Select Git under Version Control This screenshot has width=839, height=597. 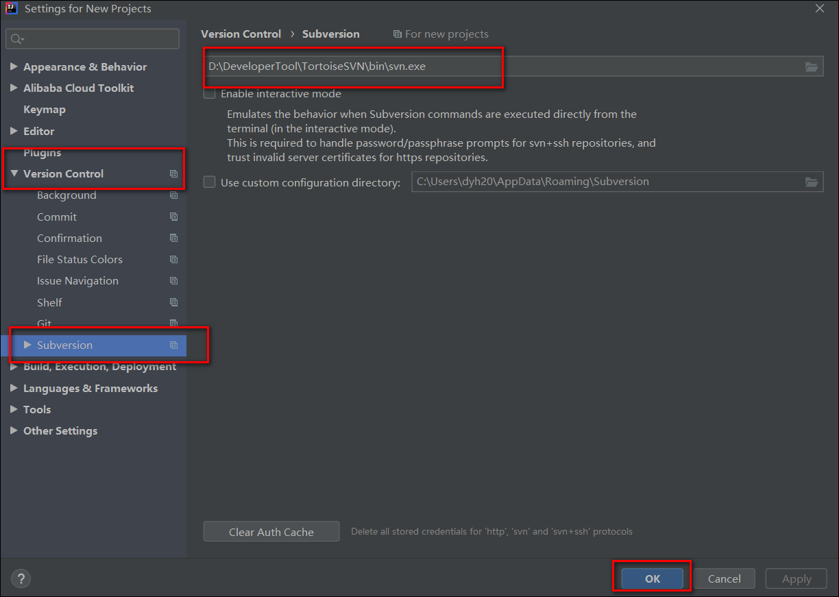pyautogui.click(x=44, y=324)
